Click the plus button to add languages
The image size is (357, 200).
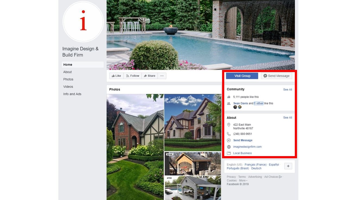288,166
